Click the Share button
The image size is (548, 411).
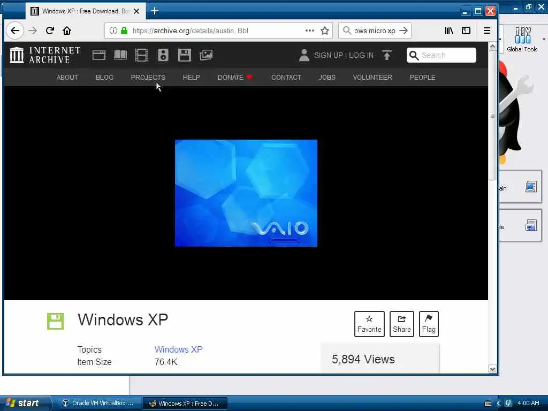(402, 324)
